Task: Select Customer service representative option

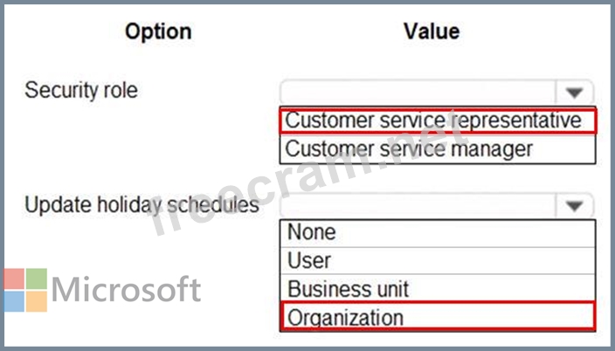Action: click(434, 120)
